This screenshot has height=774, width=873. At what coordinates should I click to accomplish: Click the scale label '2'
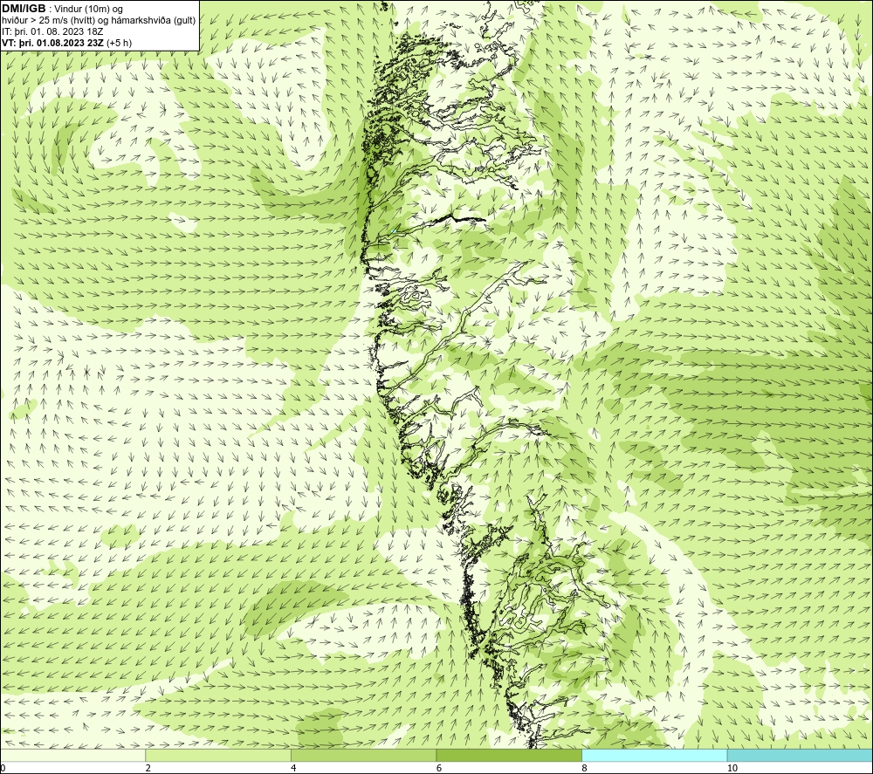pos(148,769)
